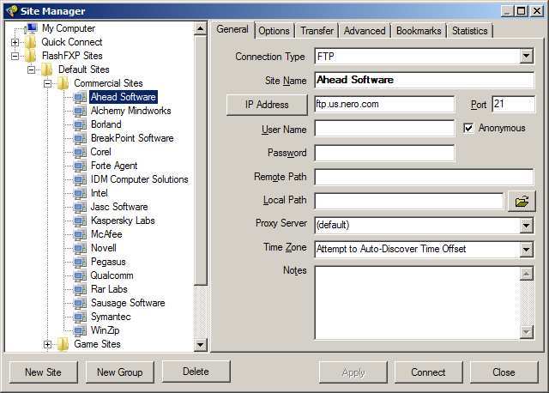This screenshot has height=393, width=549.
Task: Click the User Name input field
Action: click(383, 129)
